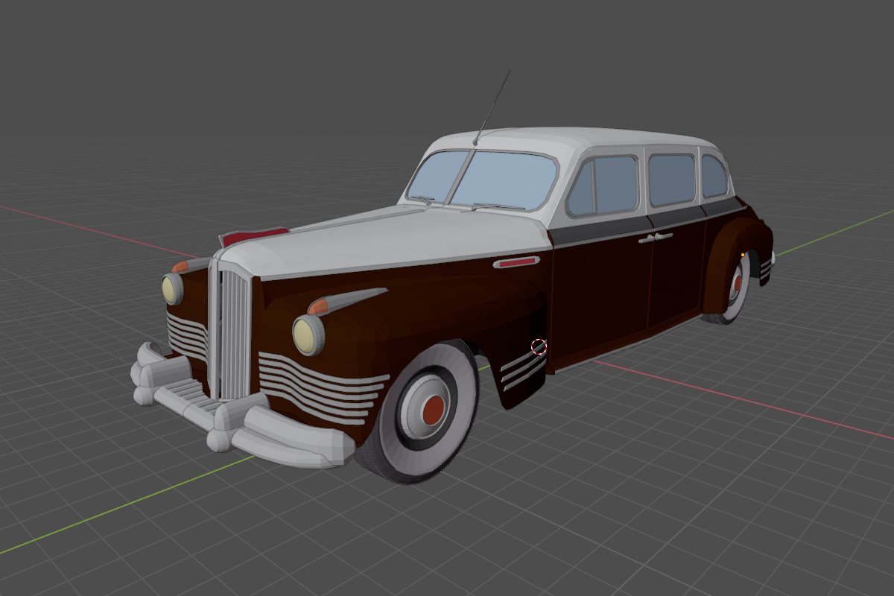894x596 pixels.
Task: Click the orange origin point near rear wheel
Action: (743, 255)
